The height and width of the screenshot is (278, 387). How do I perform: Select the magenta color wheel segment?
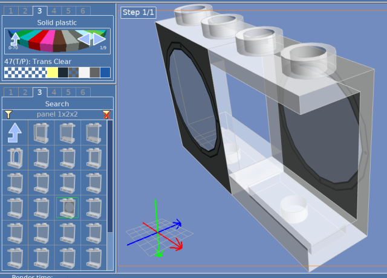[x=48, y=42]
